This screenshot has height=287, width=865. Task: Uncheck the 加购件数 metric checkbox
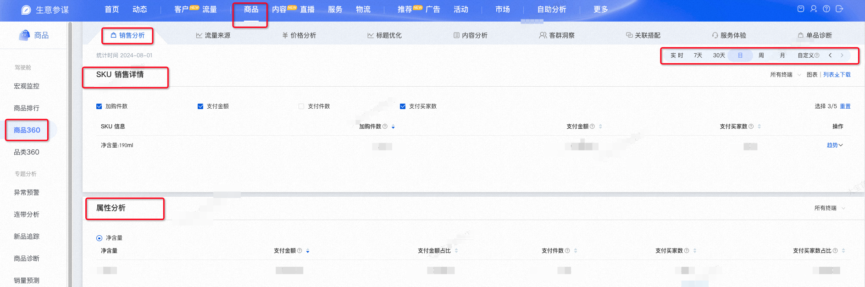pyautogui.click(x=99, y=106)
